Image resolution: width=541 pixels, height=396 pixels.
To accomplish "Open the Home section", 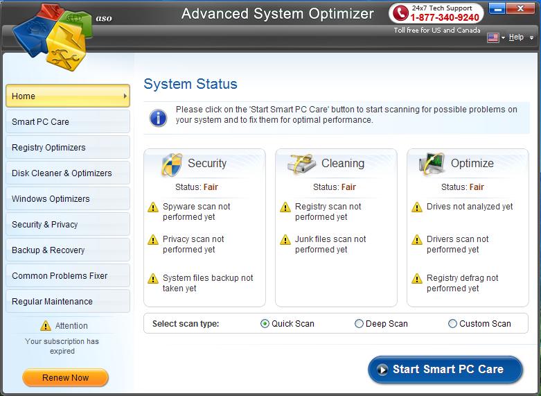I will 68,96.
